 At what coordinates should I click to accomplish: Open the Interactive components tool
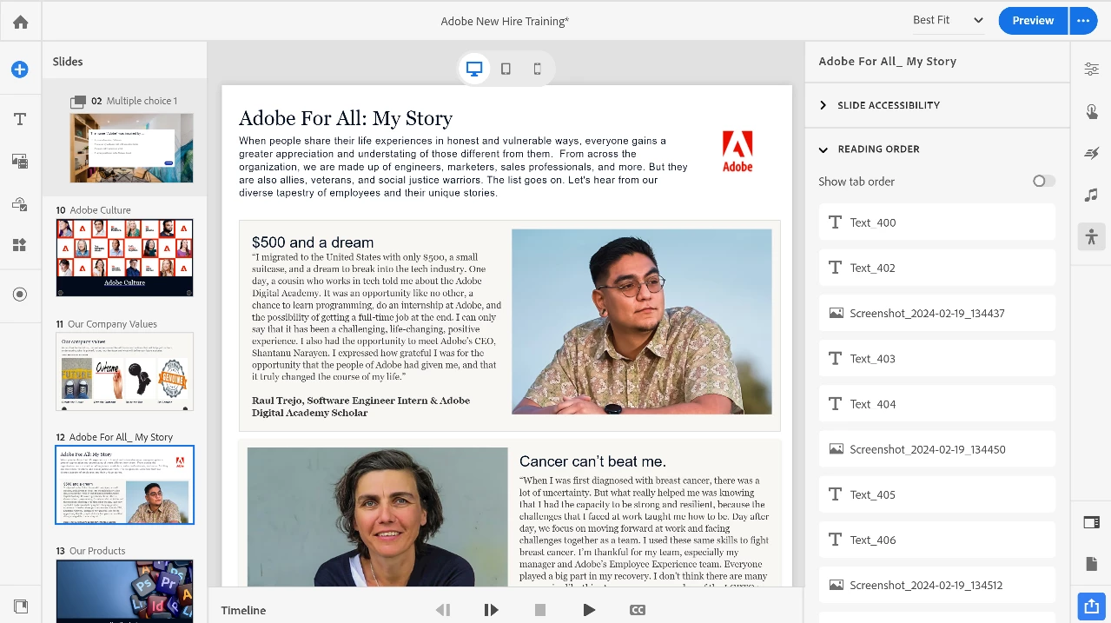20,203
